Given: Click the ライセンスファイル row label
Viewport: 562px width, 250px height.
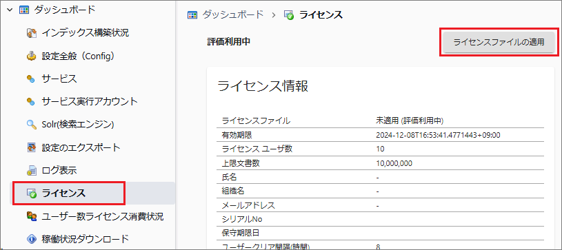Looking at the screenshot, I should click(257, 121).
